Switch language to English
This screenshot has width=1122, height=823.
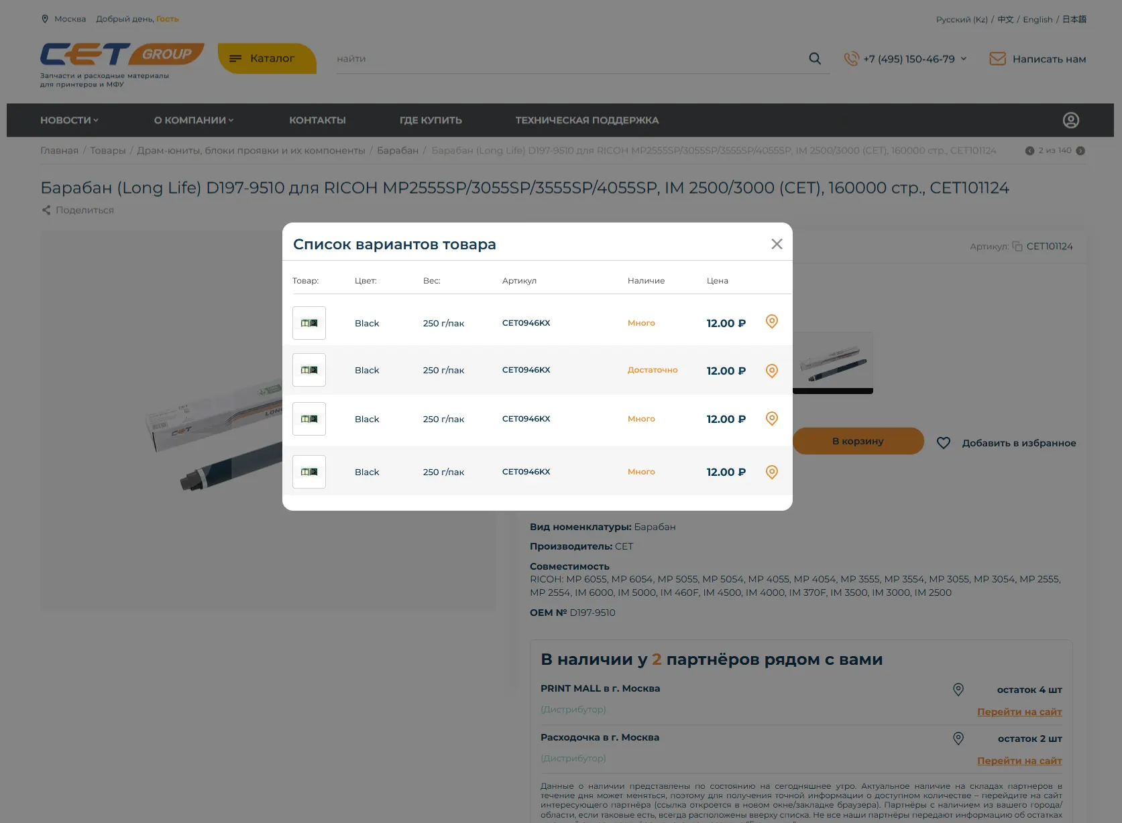[1037, 19]
